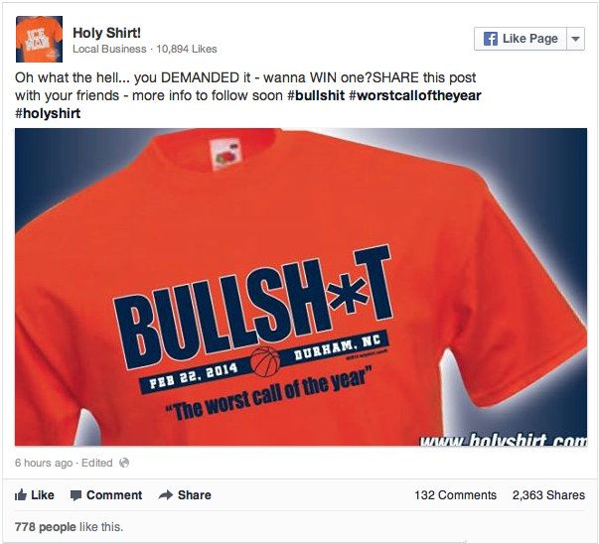View the Edited history link
Image resolution: width=599 pixels, height=544 pixels.
97,463
